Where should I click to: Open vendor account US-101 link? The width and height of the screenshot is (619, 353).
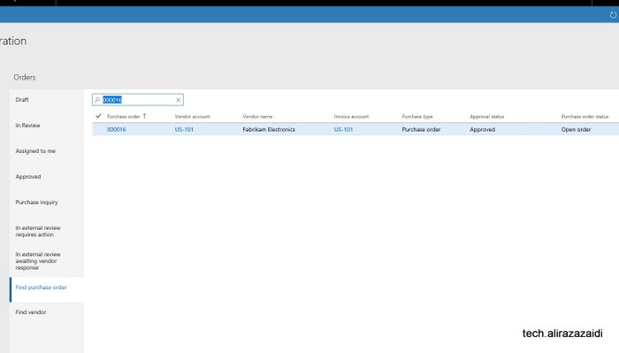click(184, 129)
